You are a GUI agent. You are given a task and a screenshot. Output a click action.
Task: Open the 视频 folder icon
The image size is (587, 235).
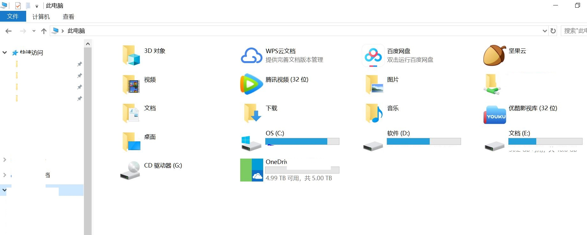tap(131, 84)
